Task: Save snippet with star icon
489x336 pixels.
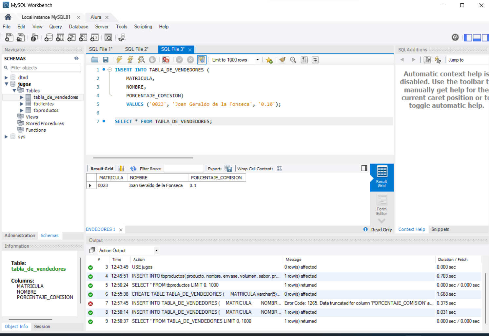Action: click(269, 60)
